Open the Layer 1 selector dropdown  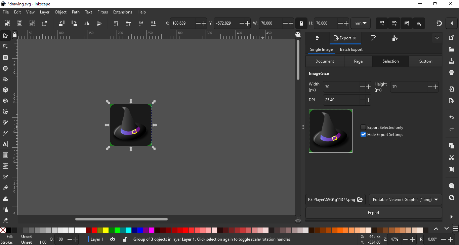point(96,239)
